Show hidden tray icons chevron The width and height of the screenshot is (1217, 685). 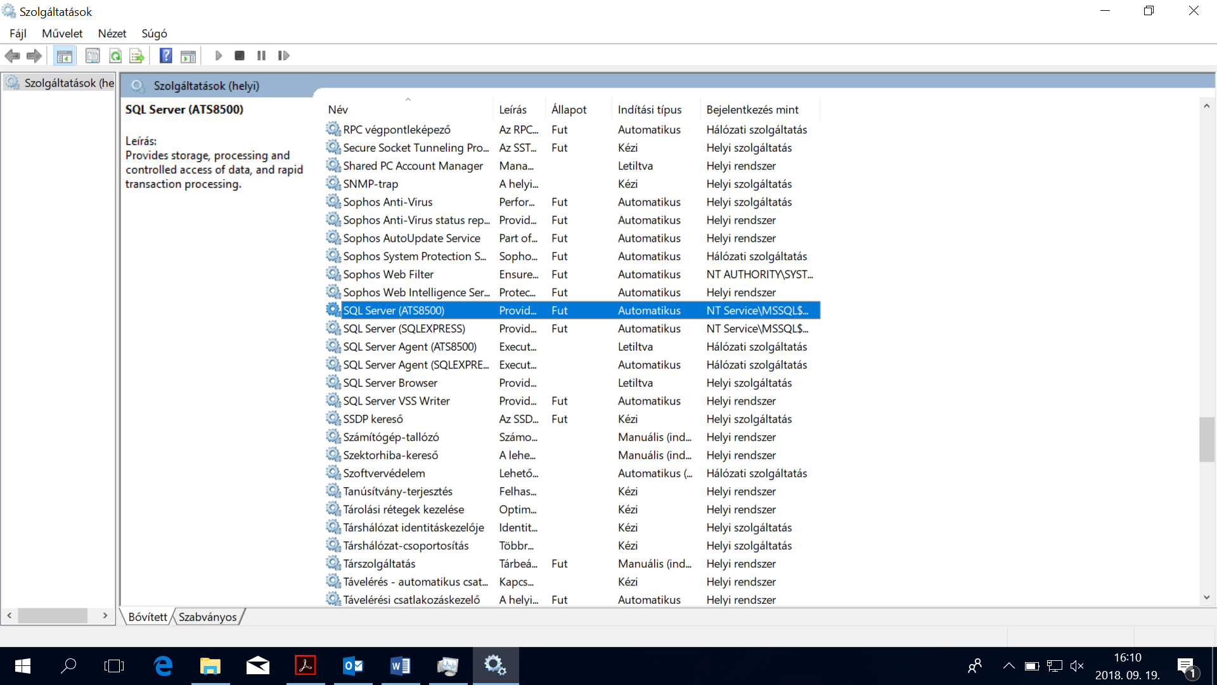point(1008,666)
